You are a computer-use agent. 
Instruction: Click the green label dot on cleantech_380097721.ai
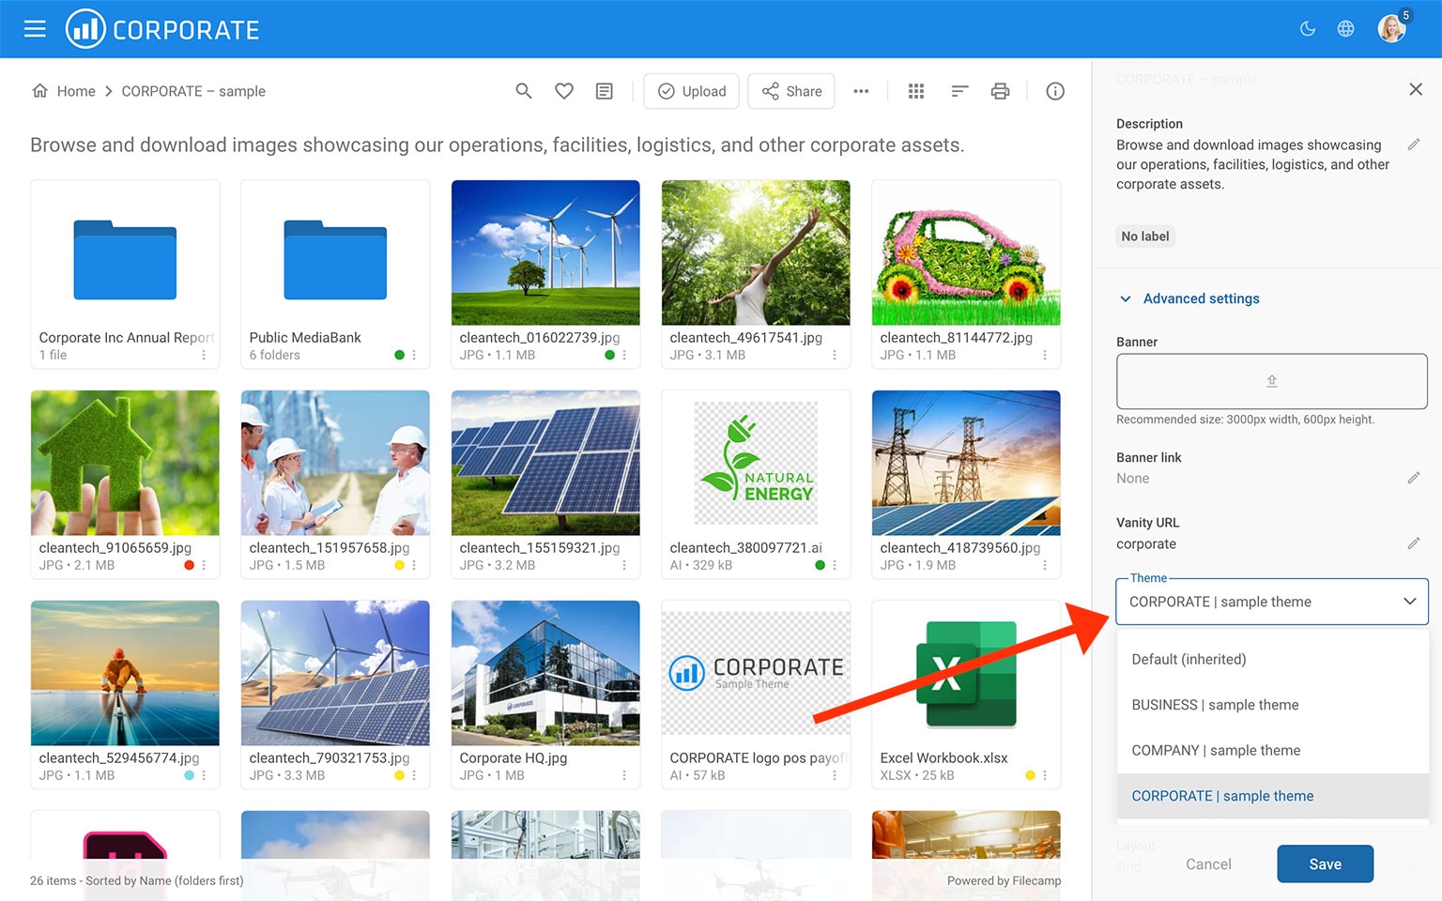820,565
